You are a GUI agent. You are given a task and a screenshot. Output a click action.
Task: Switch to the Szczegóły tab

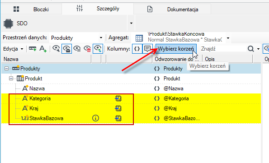tap(98, 9)
